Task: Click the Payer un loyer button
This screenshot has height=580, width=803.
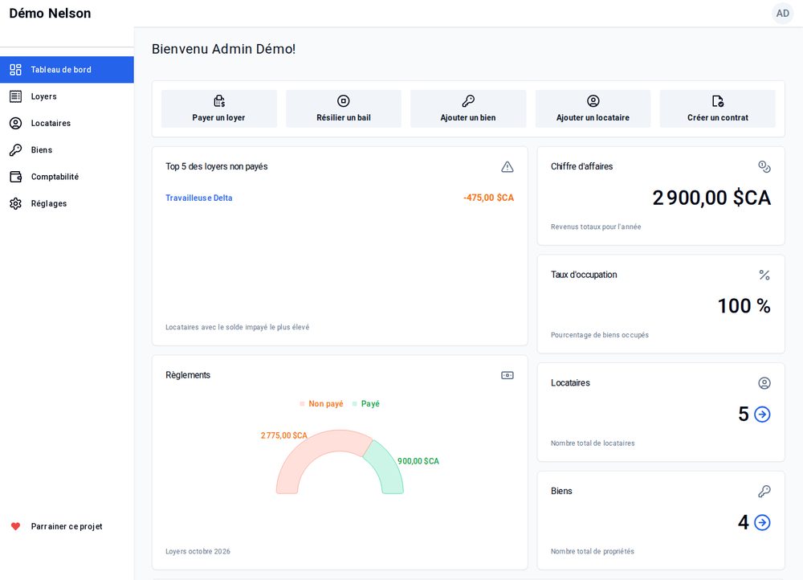Action: click(x=218, y=108)
